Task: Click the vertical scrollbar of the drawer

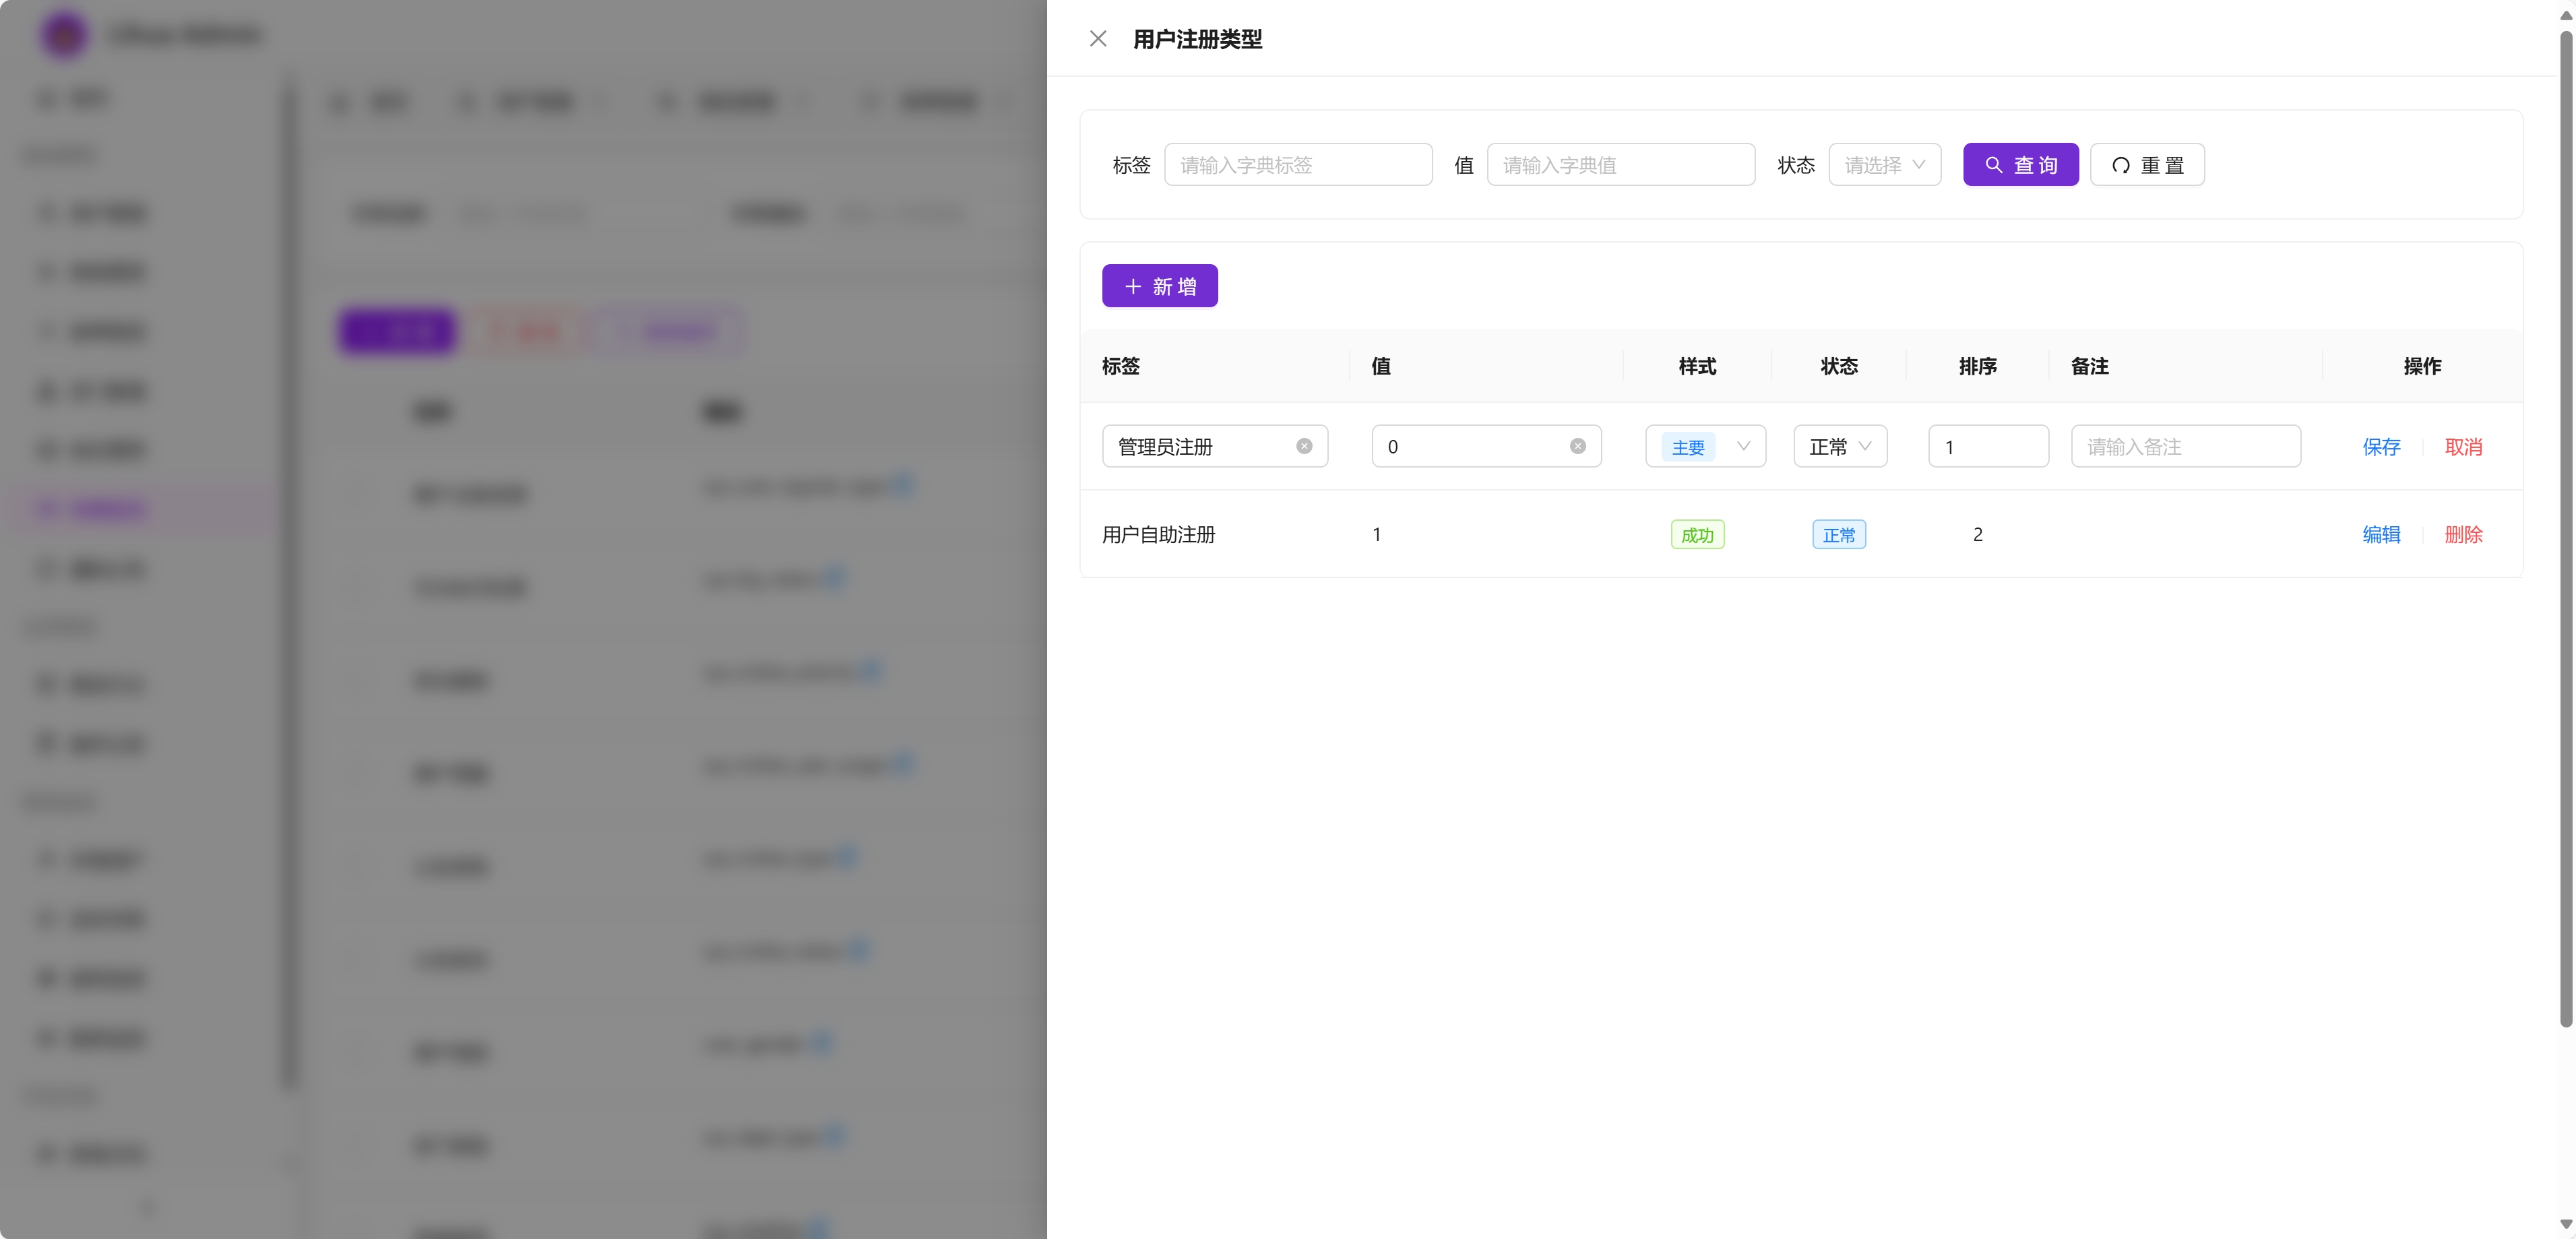Action: click(2566, 528)
